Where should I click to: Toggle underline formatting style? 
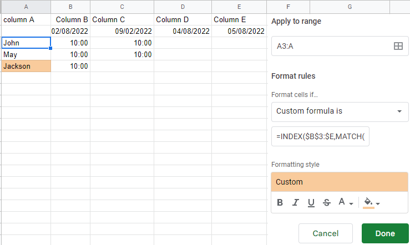311,202
